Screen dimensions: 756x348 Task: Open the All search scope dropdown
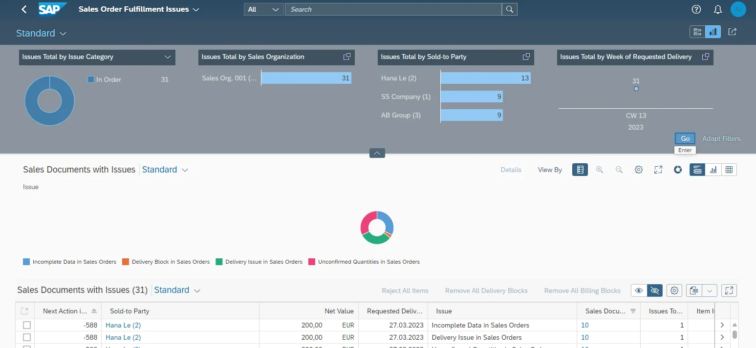[x=263, y=9]
